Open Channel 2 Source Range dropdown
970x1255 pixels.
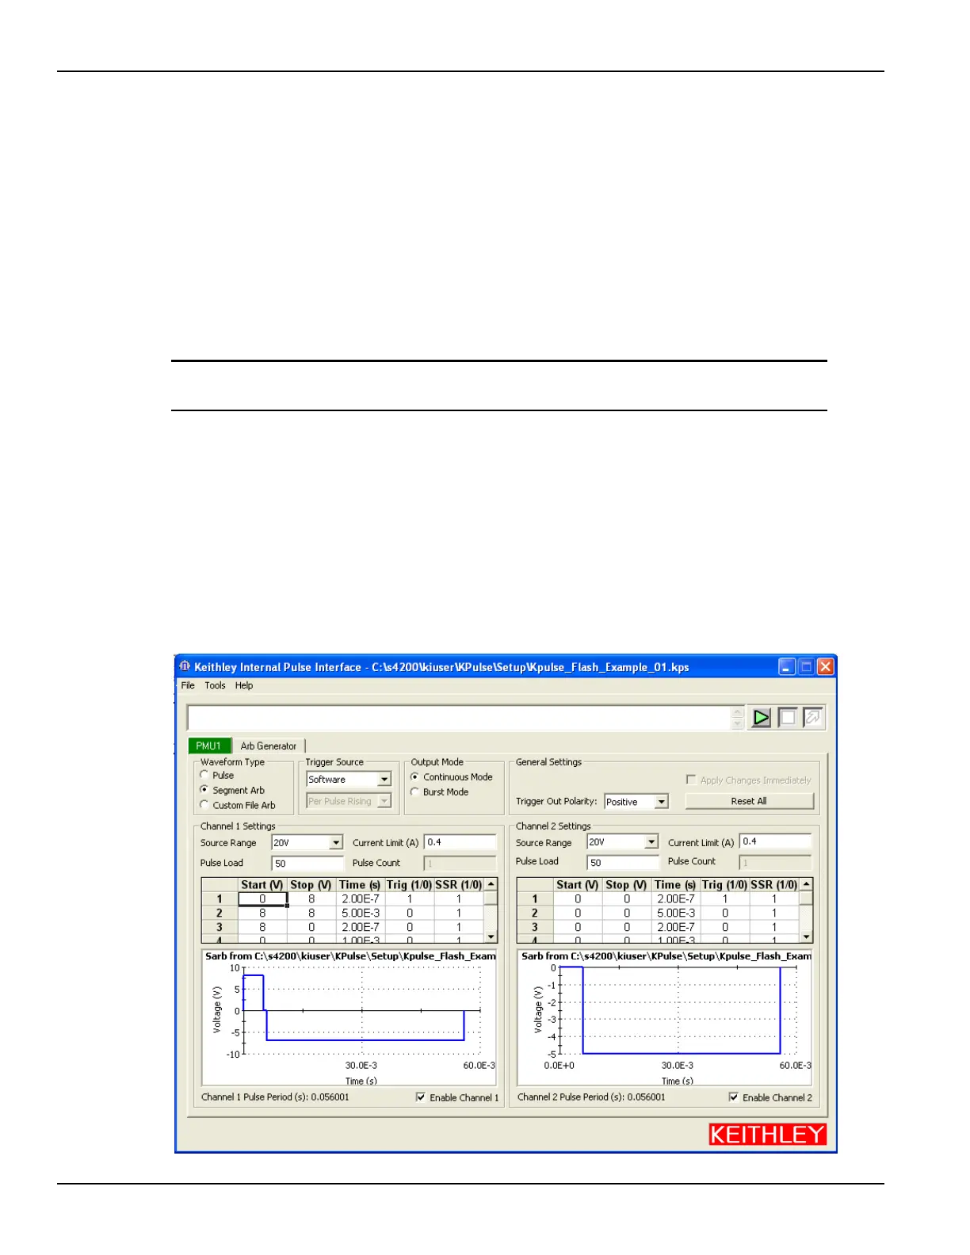(651, 841)
